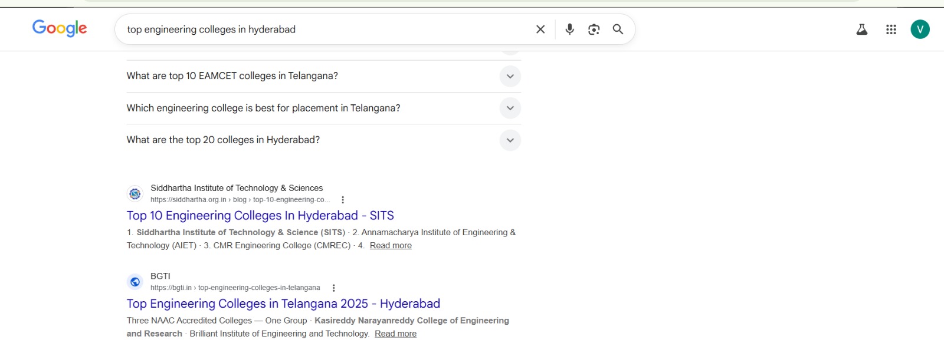Open Search Labs flask icon
The width and height of the screenshot is (944, 346).
pos(862,29)
